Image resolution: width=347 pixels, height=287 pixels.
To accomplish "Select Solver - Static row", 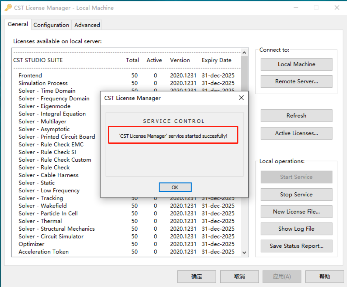I will pyautogui.click(x=37, y=183).
